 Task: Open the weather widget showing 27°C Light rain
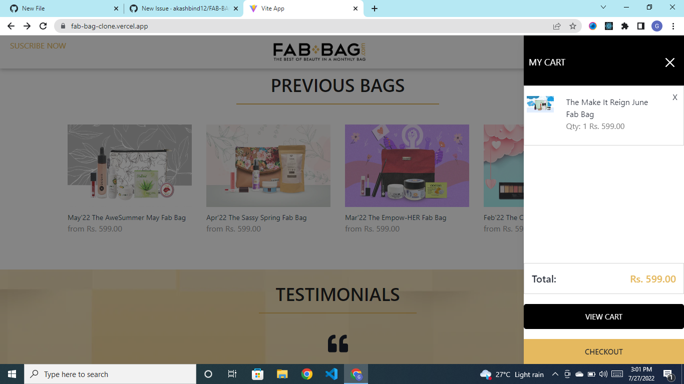pos(512,374)
